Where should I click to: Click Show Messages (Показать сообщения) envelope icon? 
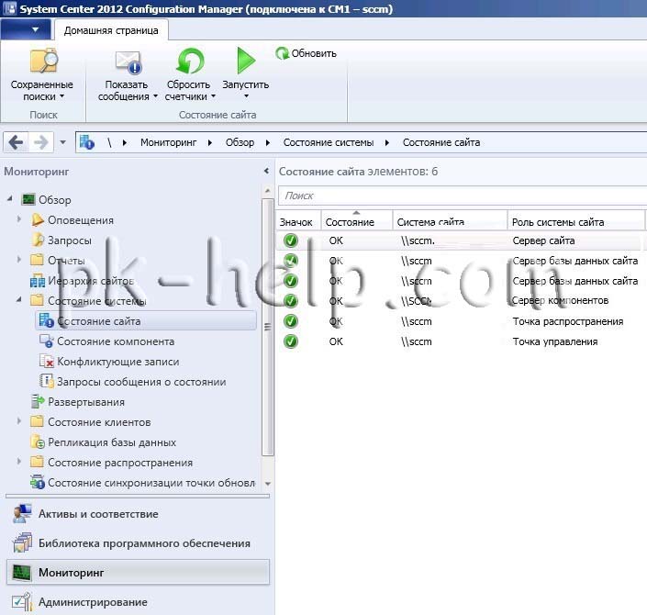tap(128, 61)
